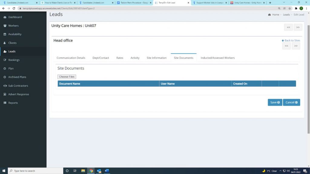The width and height of the screenshot is (310, 174).
Task: Click Choose Files to upload document
Action: pyautogui.click(x=67, y=77)
